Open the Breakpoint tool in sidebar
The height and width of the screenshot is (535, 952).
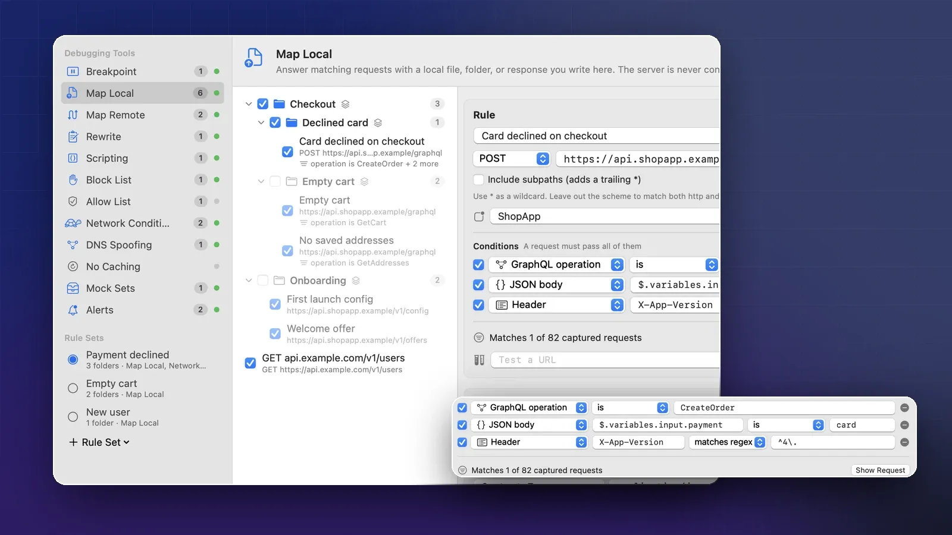coord(142,71)
